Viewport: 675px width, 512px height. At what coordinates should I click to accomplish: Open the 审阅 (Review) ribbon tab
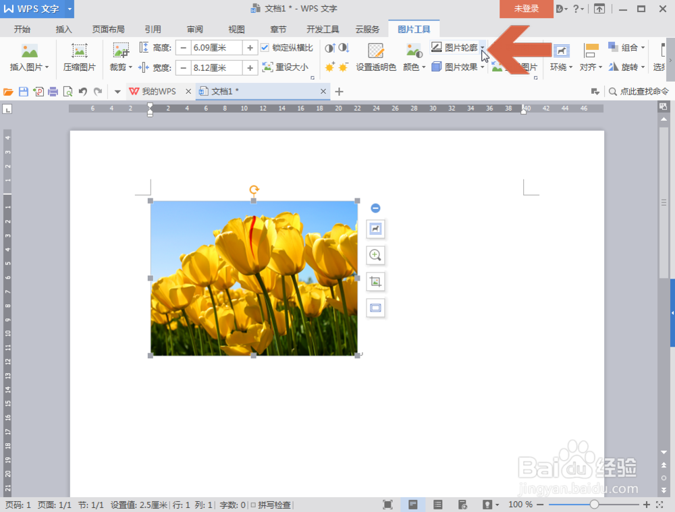[195, 29]
